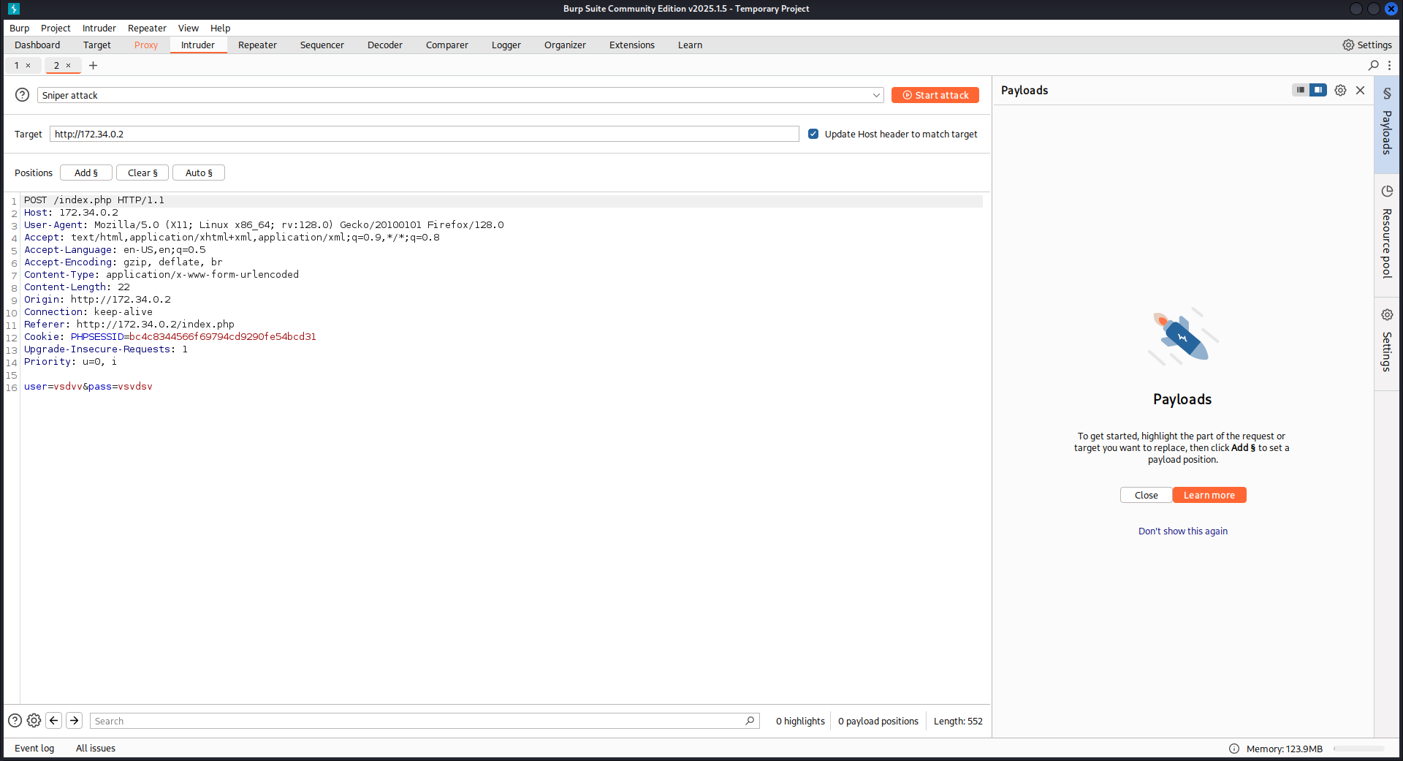Click the Content-Length header line
Screen dimensions: 1403x761
[77, 287]
